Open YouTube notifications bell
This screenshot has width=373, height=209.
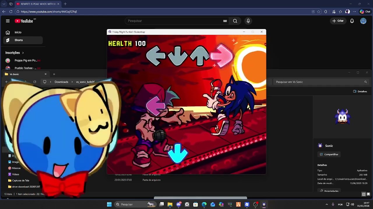pos(352,21)
